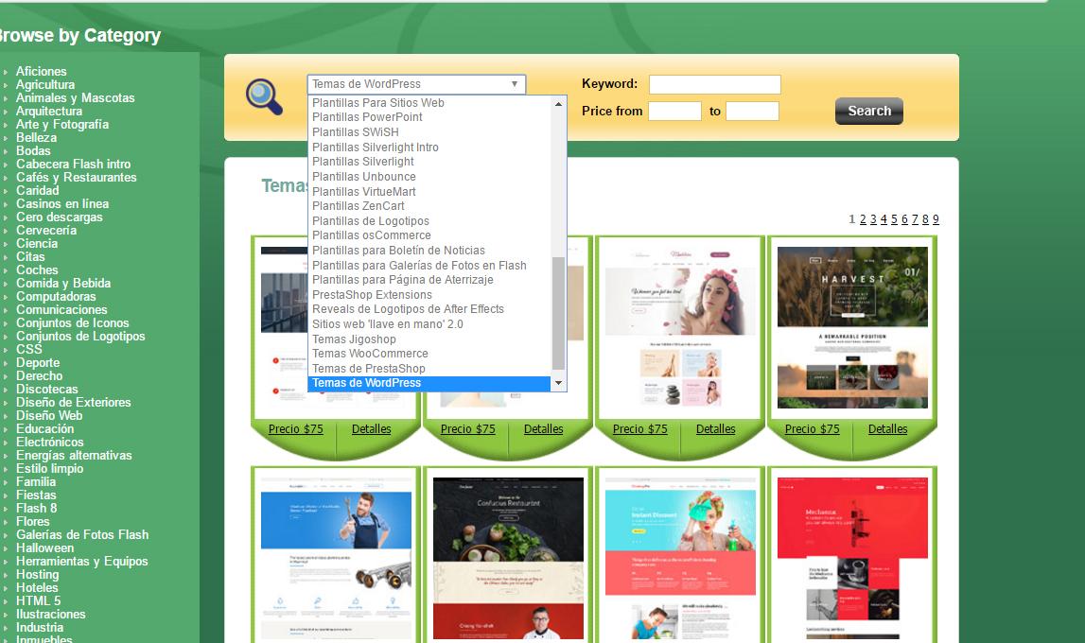Image resolution: width=1085 pixels, height=643 pixels.
Task: Open the "Casinos en línea" category
Action: (x=63, y=203)
